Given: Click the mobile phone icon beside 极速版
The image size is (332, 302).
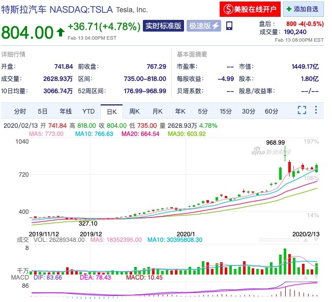Looking at the screenshot, I should coord(229,25).
